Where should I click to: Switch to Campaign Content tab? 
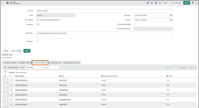click(25, 63)
